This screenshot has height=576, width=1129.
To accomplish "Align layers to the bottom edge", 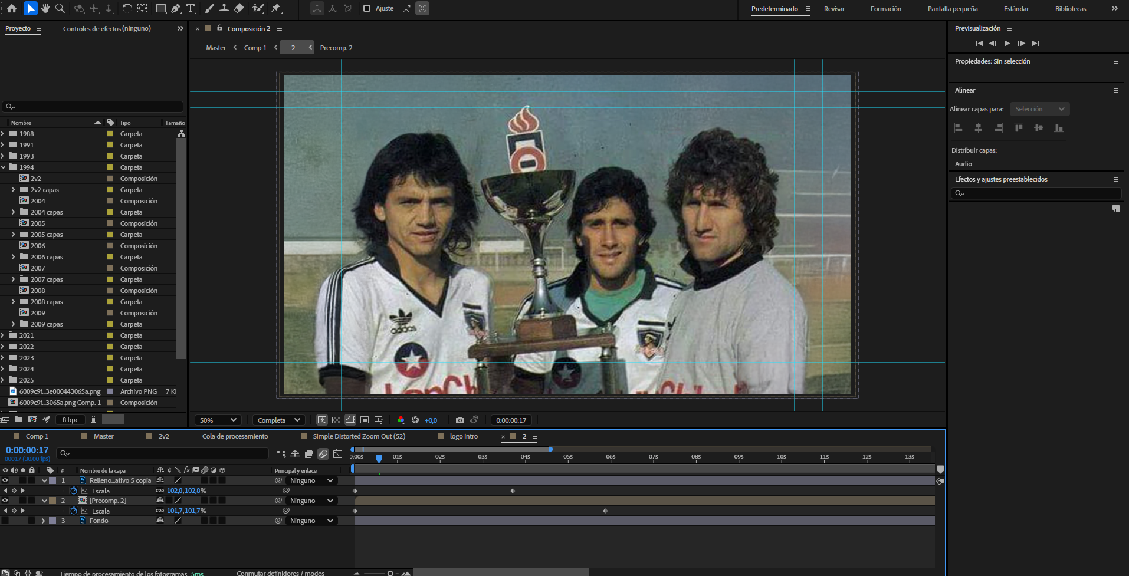I will click(1059, 128).
